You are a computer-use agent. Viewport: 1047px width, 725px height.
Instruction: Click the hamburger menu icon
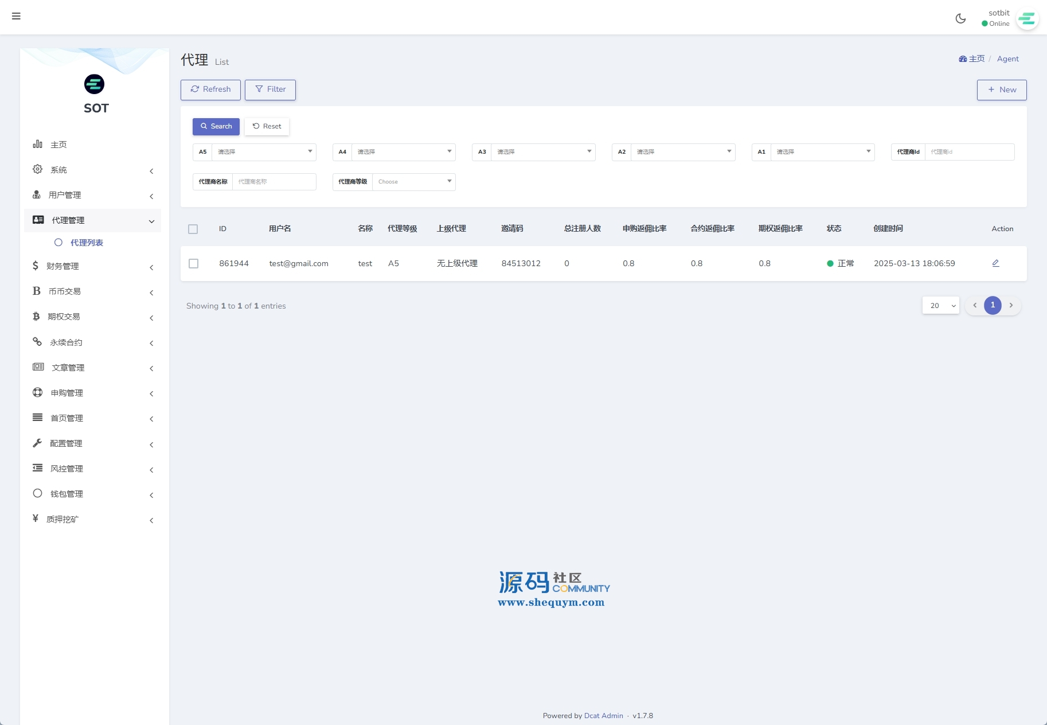(16, 16)
